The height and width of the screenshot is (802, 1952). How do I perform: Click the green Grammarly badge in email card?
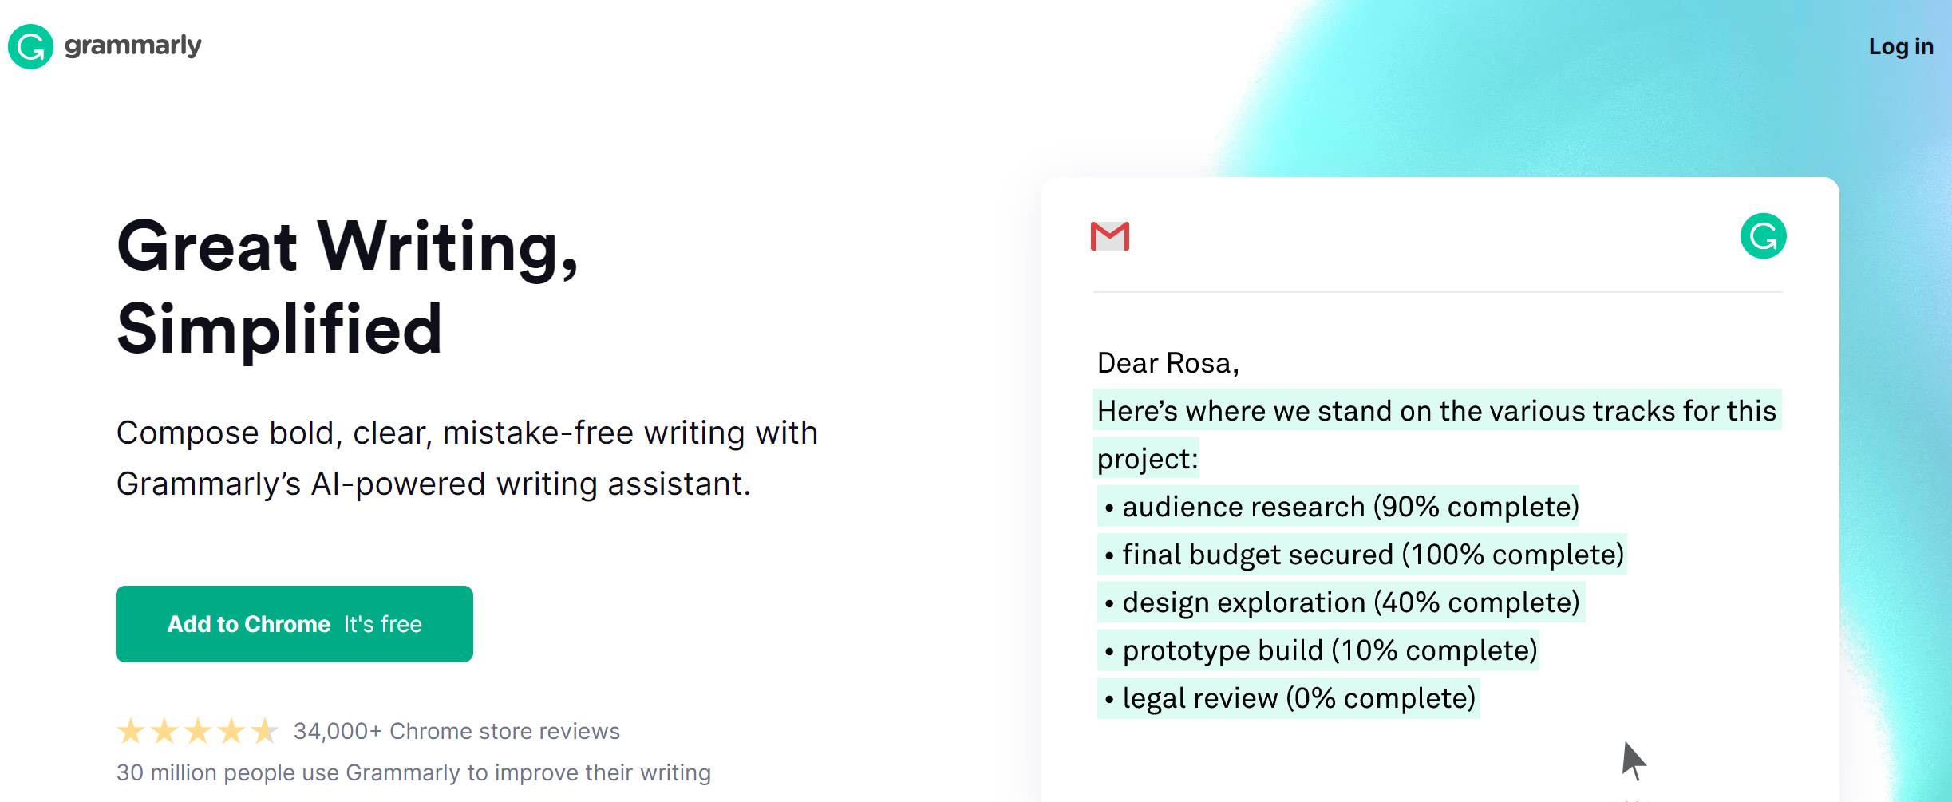[1763, 236]
